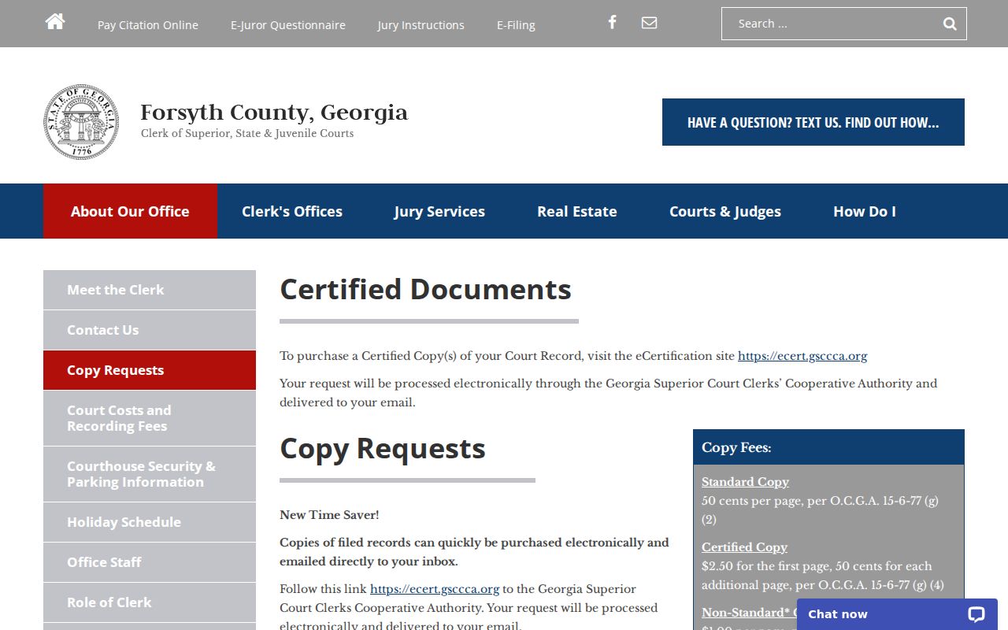
Task: Open Jury Instructions link
Action: pyautogui.click(x=421, y=25)
